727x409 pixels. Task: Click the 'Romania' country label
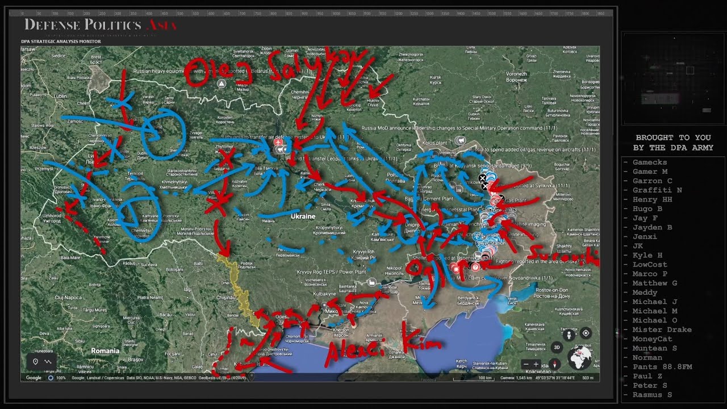point(105,350)
